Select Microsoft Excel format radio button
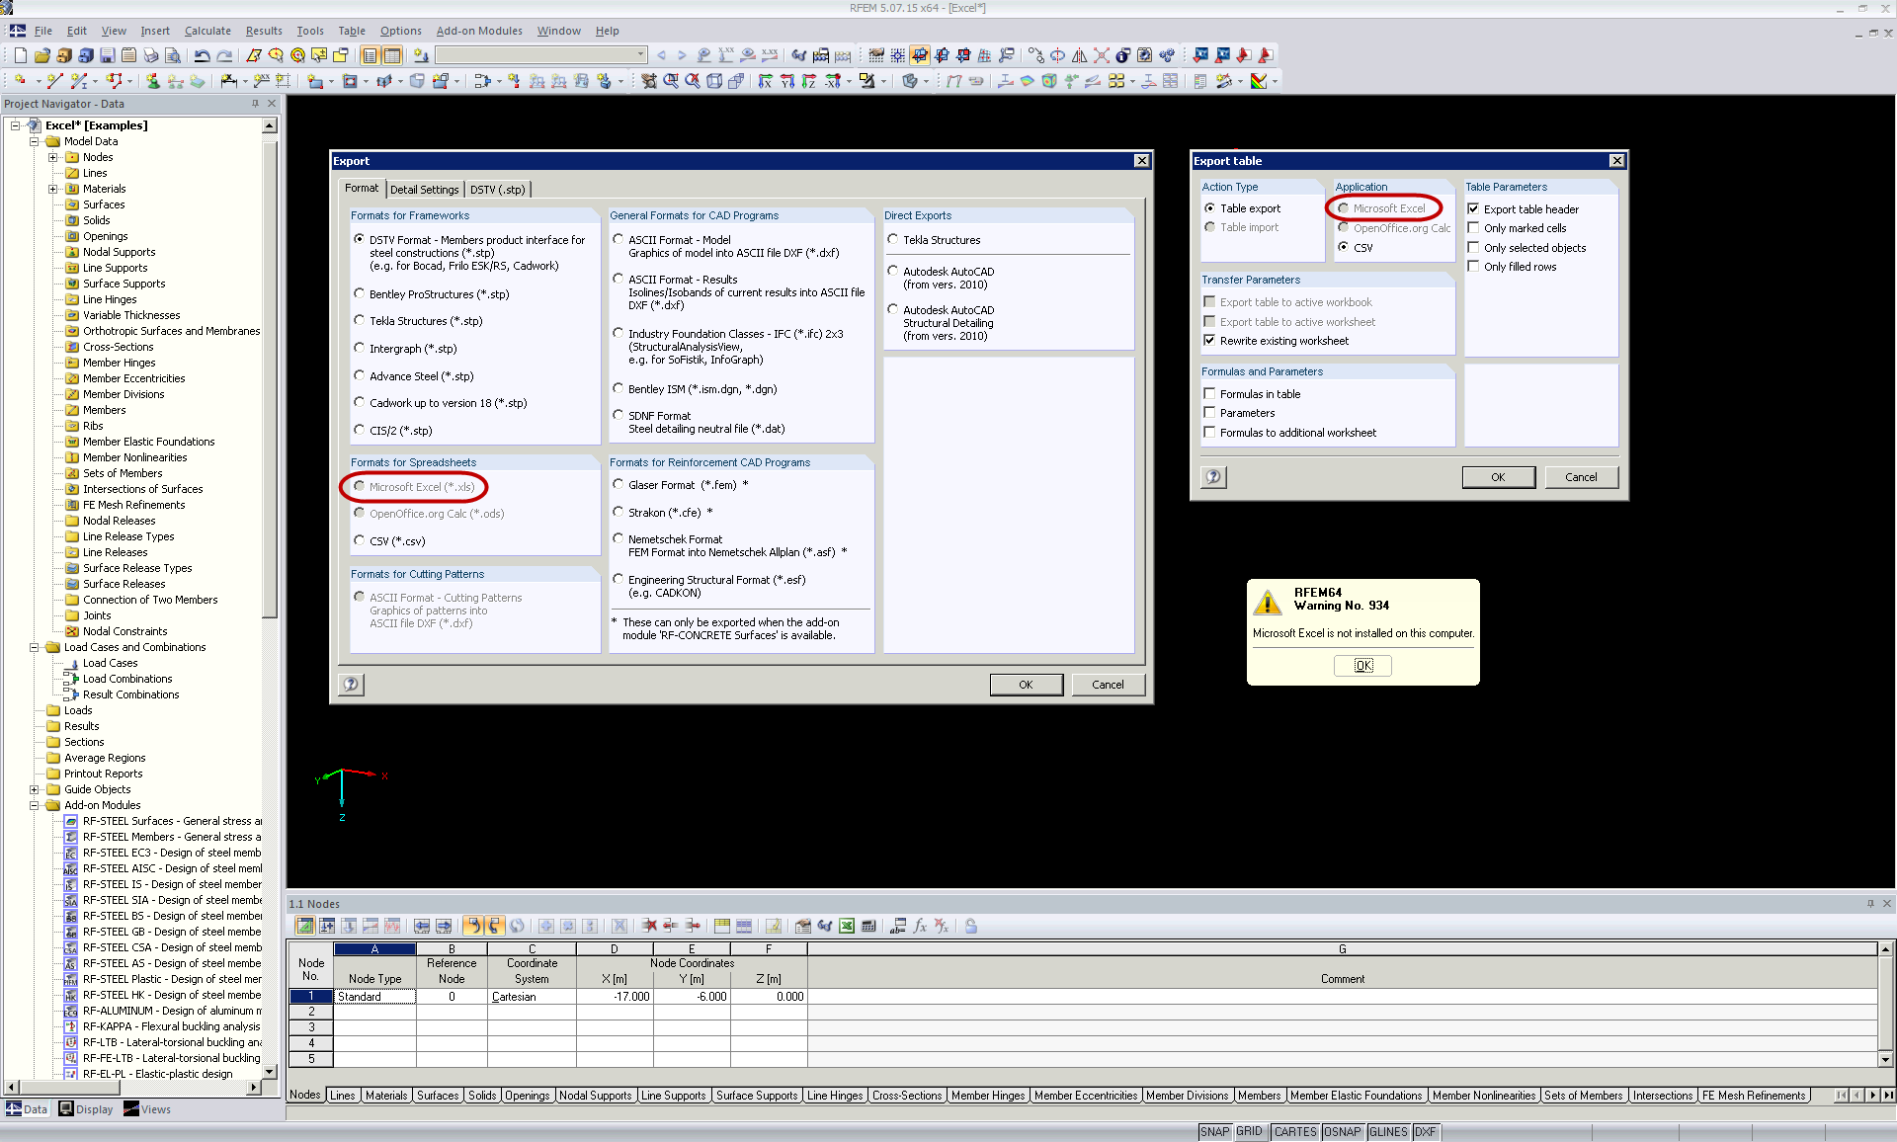Screen dimensions: 1897x1142 [359, 486]
